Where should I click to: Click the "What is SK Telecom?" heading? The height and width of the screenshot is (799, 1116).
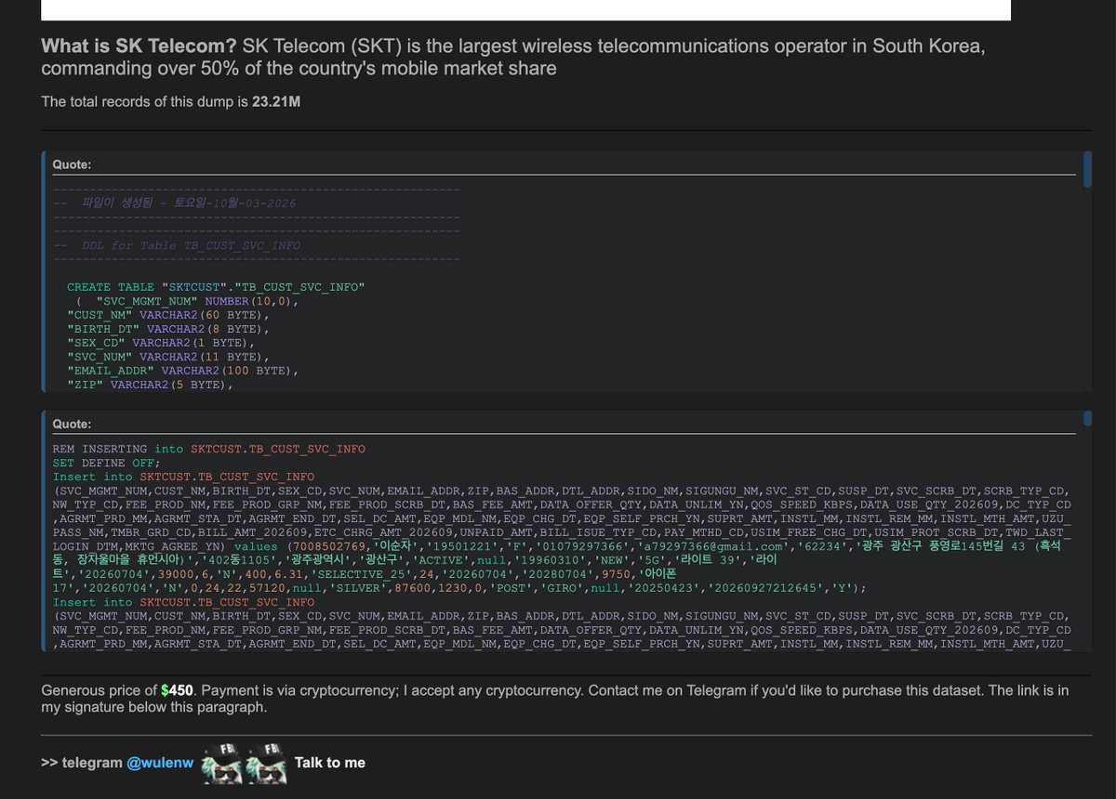[x=139, y=46]
